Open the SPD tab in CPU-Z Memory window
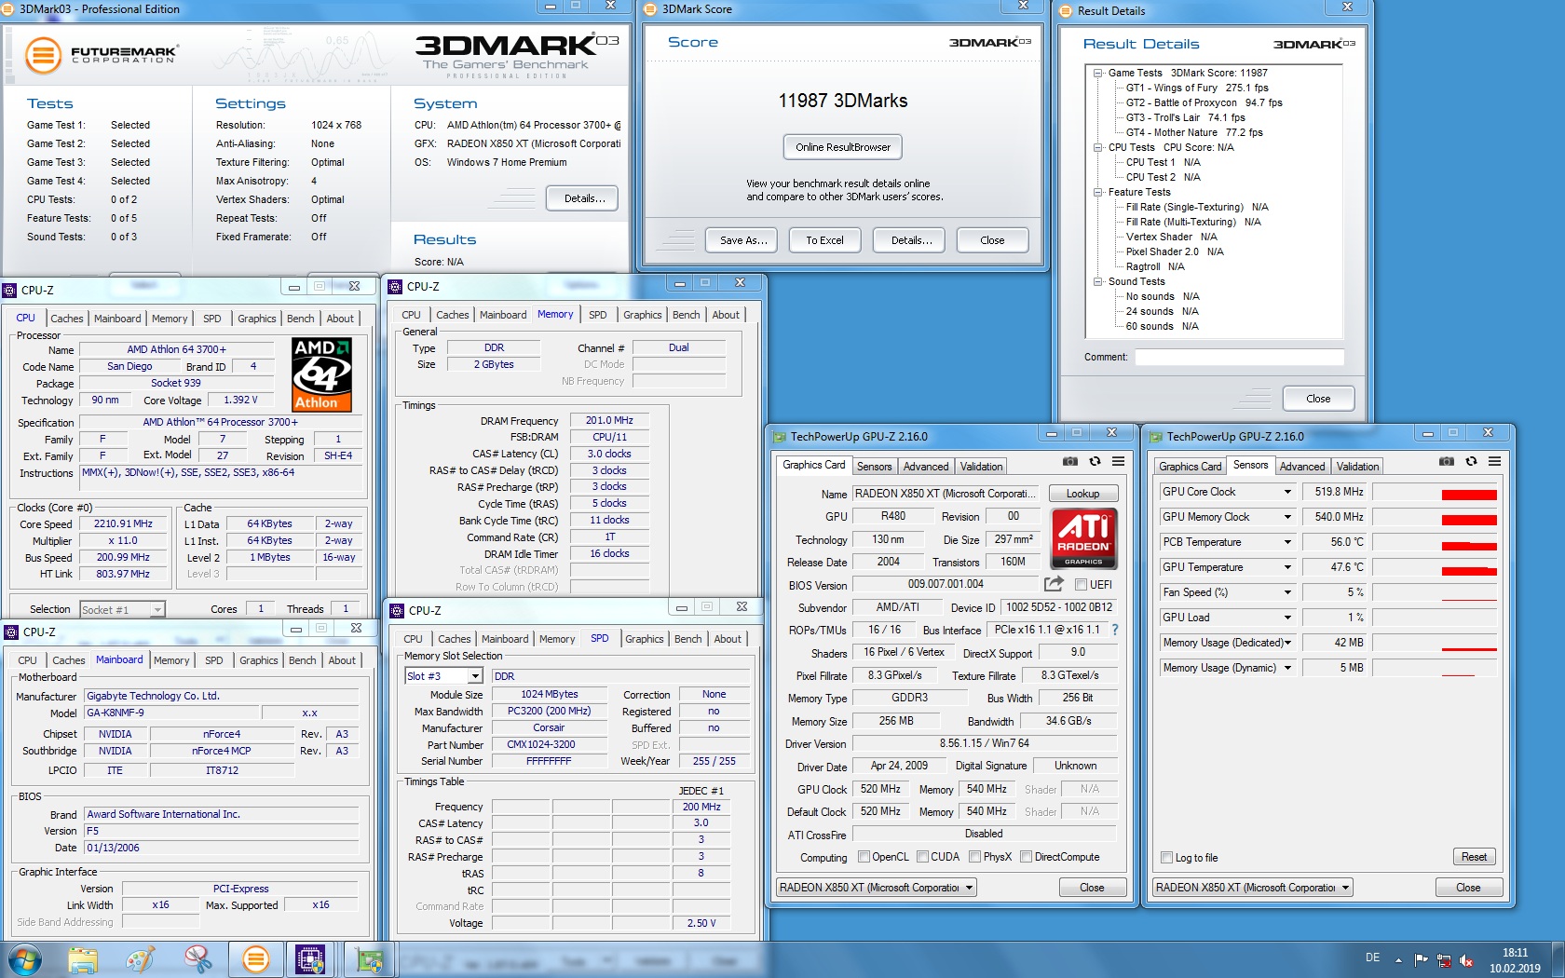Screen dimensions: 1565x978 [x=598, y=315]
